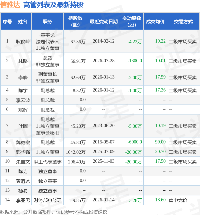This screenshot has height=215, width=200.
Task: Click the date 2026-01-12
Action: [104, 90]
